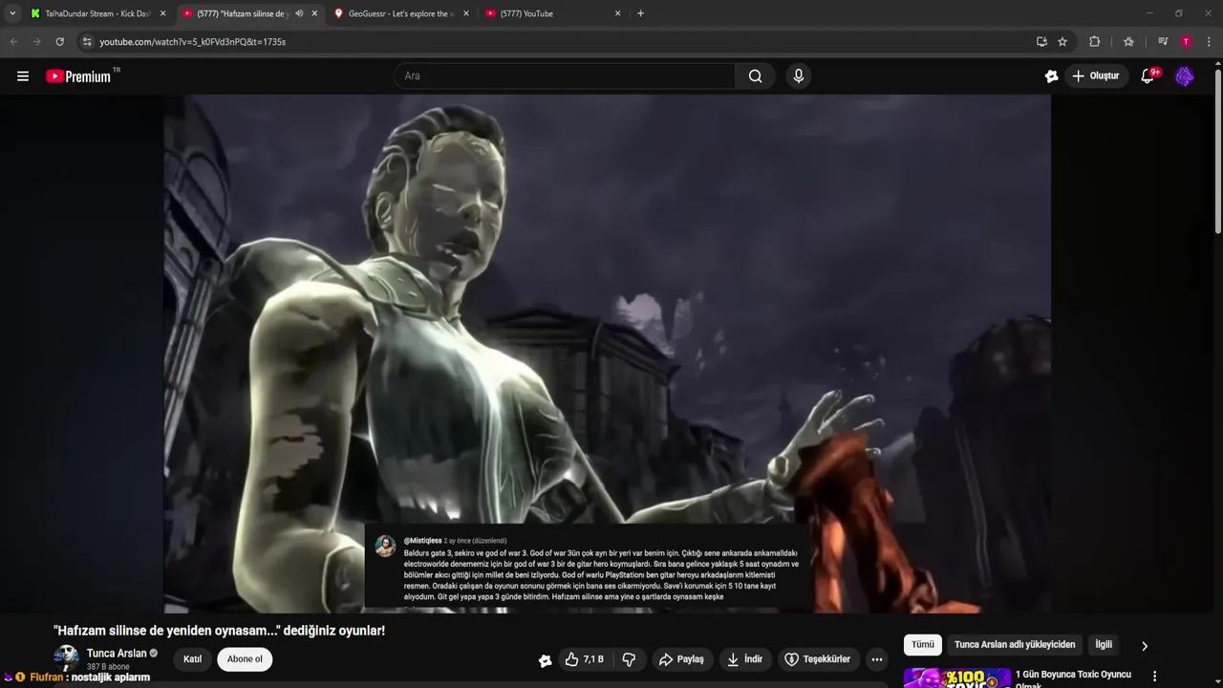The width and height of the screenshot is (1223, 688).
Task: Select the Tümü filter chip
Action: click(922, 645)
